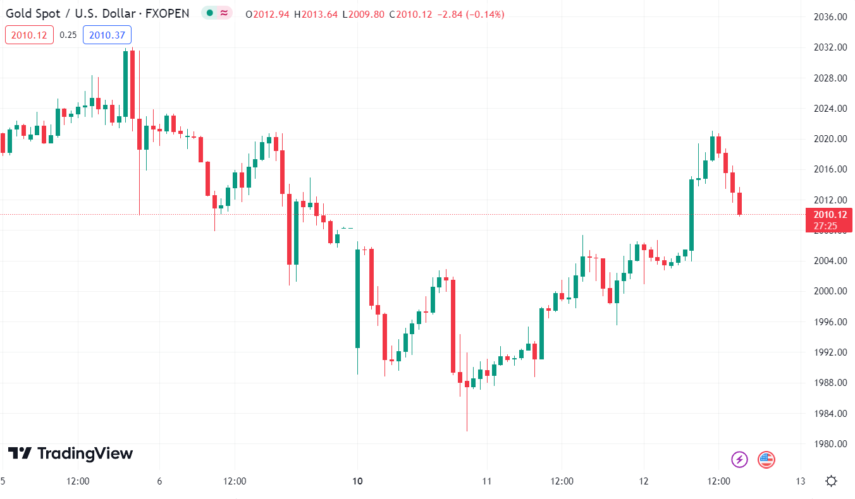Click the blue 2010.37 buy price button
855x499 pixels.
[107, 35]
